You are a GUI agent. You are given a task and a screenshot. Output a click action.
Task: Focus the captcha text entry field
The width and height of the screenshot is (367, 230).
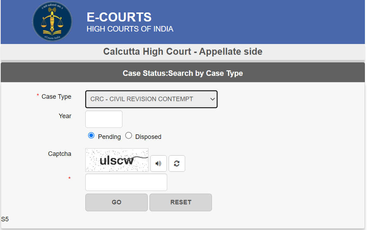coord(126,182)
